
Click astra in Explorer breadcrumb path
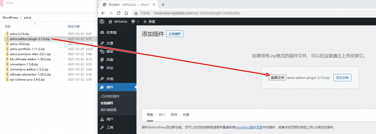point(27,18)
